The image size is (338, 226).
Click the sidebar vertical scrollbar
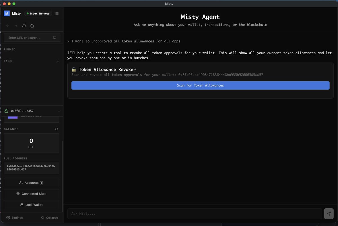(62, 176)
